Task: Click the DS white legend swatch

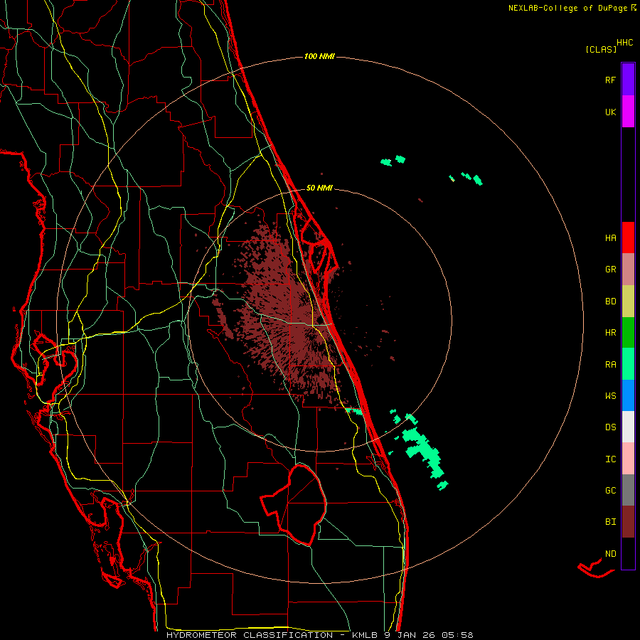Action: [628, 427]
